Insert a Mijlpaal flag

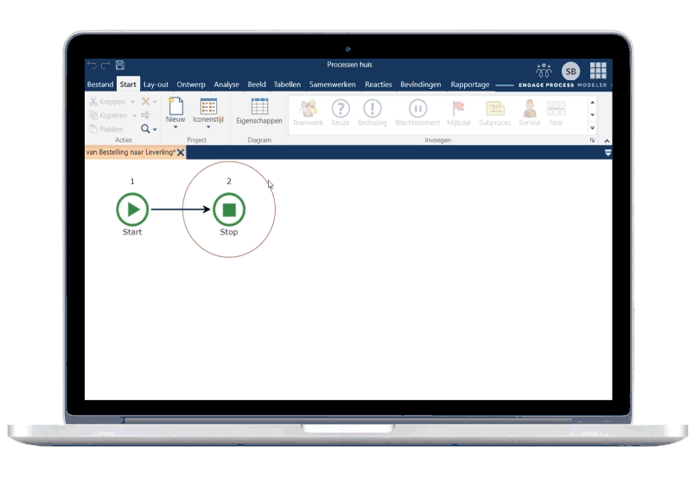coord(459,111)
